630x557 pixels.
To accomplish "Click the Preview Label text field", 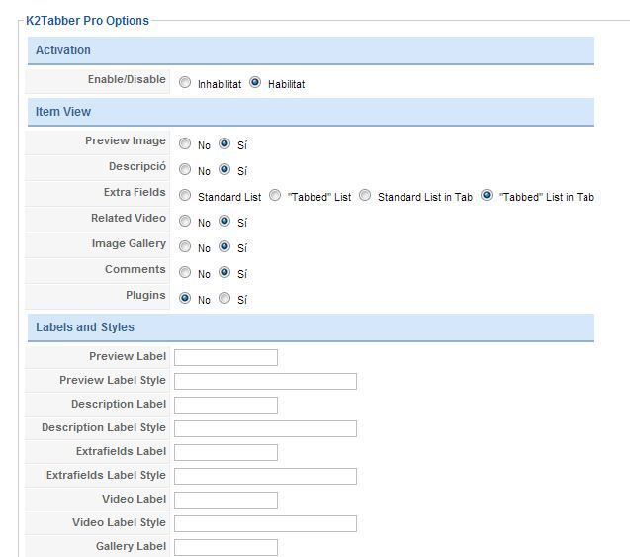I will [x=225, y=358].
